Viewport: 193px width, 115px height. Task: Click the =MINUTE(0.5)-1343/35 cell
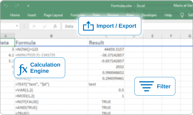pos(51,55)
